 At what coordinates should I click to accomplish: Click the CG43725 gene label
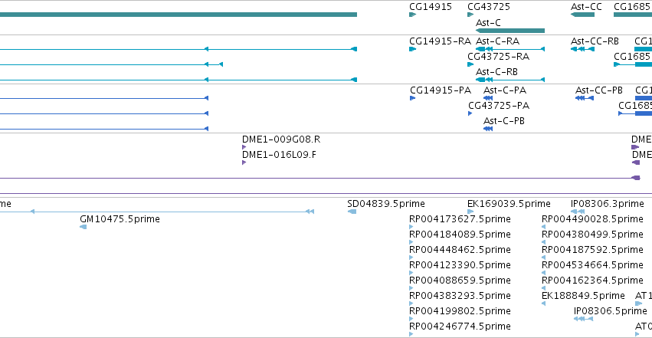(489, 7)
